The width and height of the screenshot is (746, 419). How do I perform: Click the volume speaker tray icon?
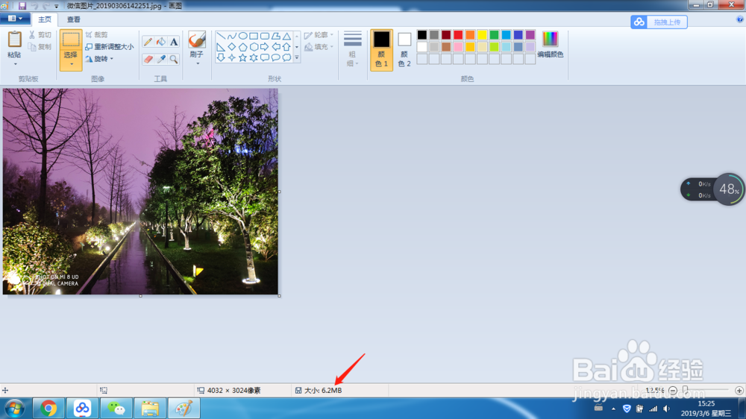666,409
